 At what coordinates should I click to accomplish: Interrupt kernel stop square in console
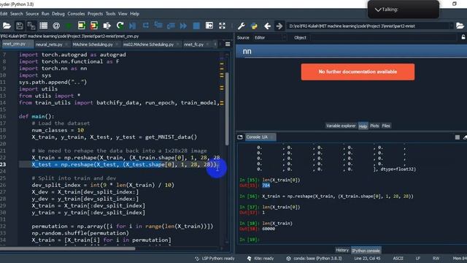tap(458, 137)
